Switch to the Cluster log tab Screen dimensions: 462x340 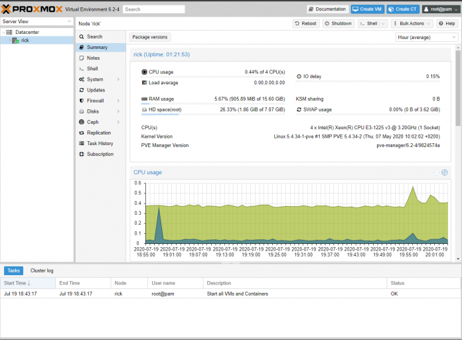(42, 270)
